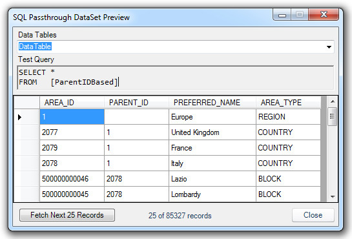Click the scroll up arrow of the grid

(x=333, y=101)
